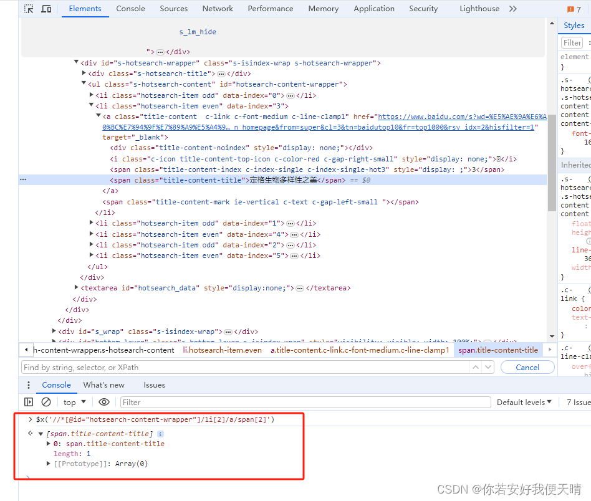This screenshot has height=501, width=591.
Task: Open the Issues drawer tab
Action: [x=154, y=385]
